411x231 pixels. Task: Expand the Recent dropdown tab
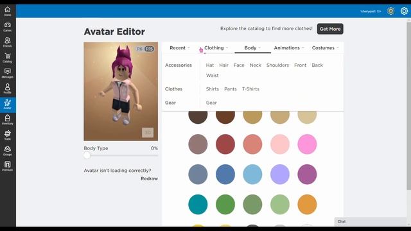tap(180, 48)
